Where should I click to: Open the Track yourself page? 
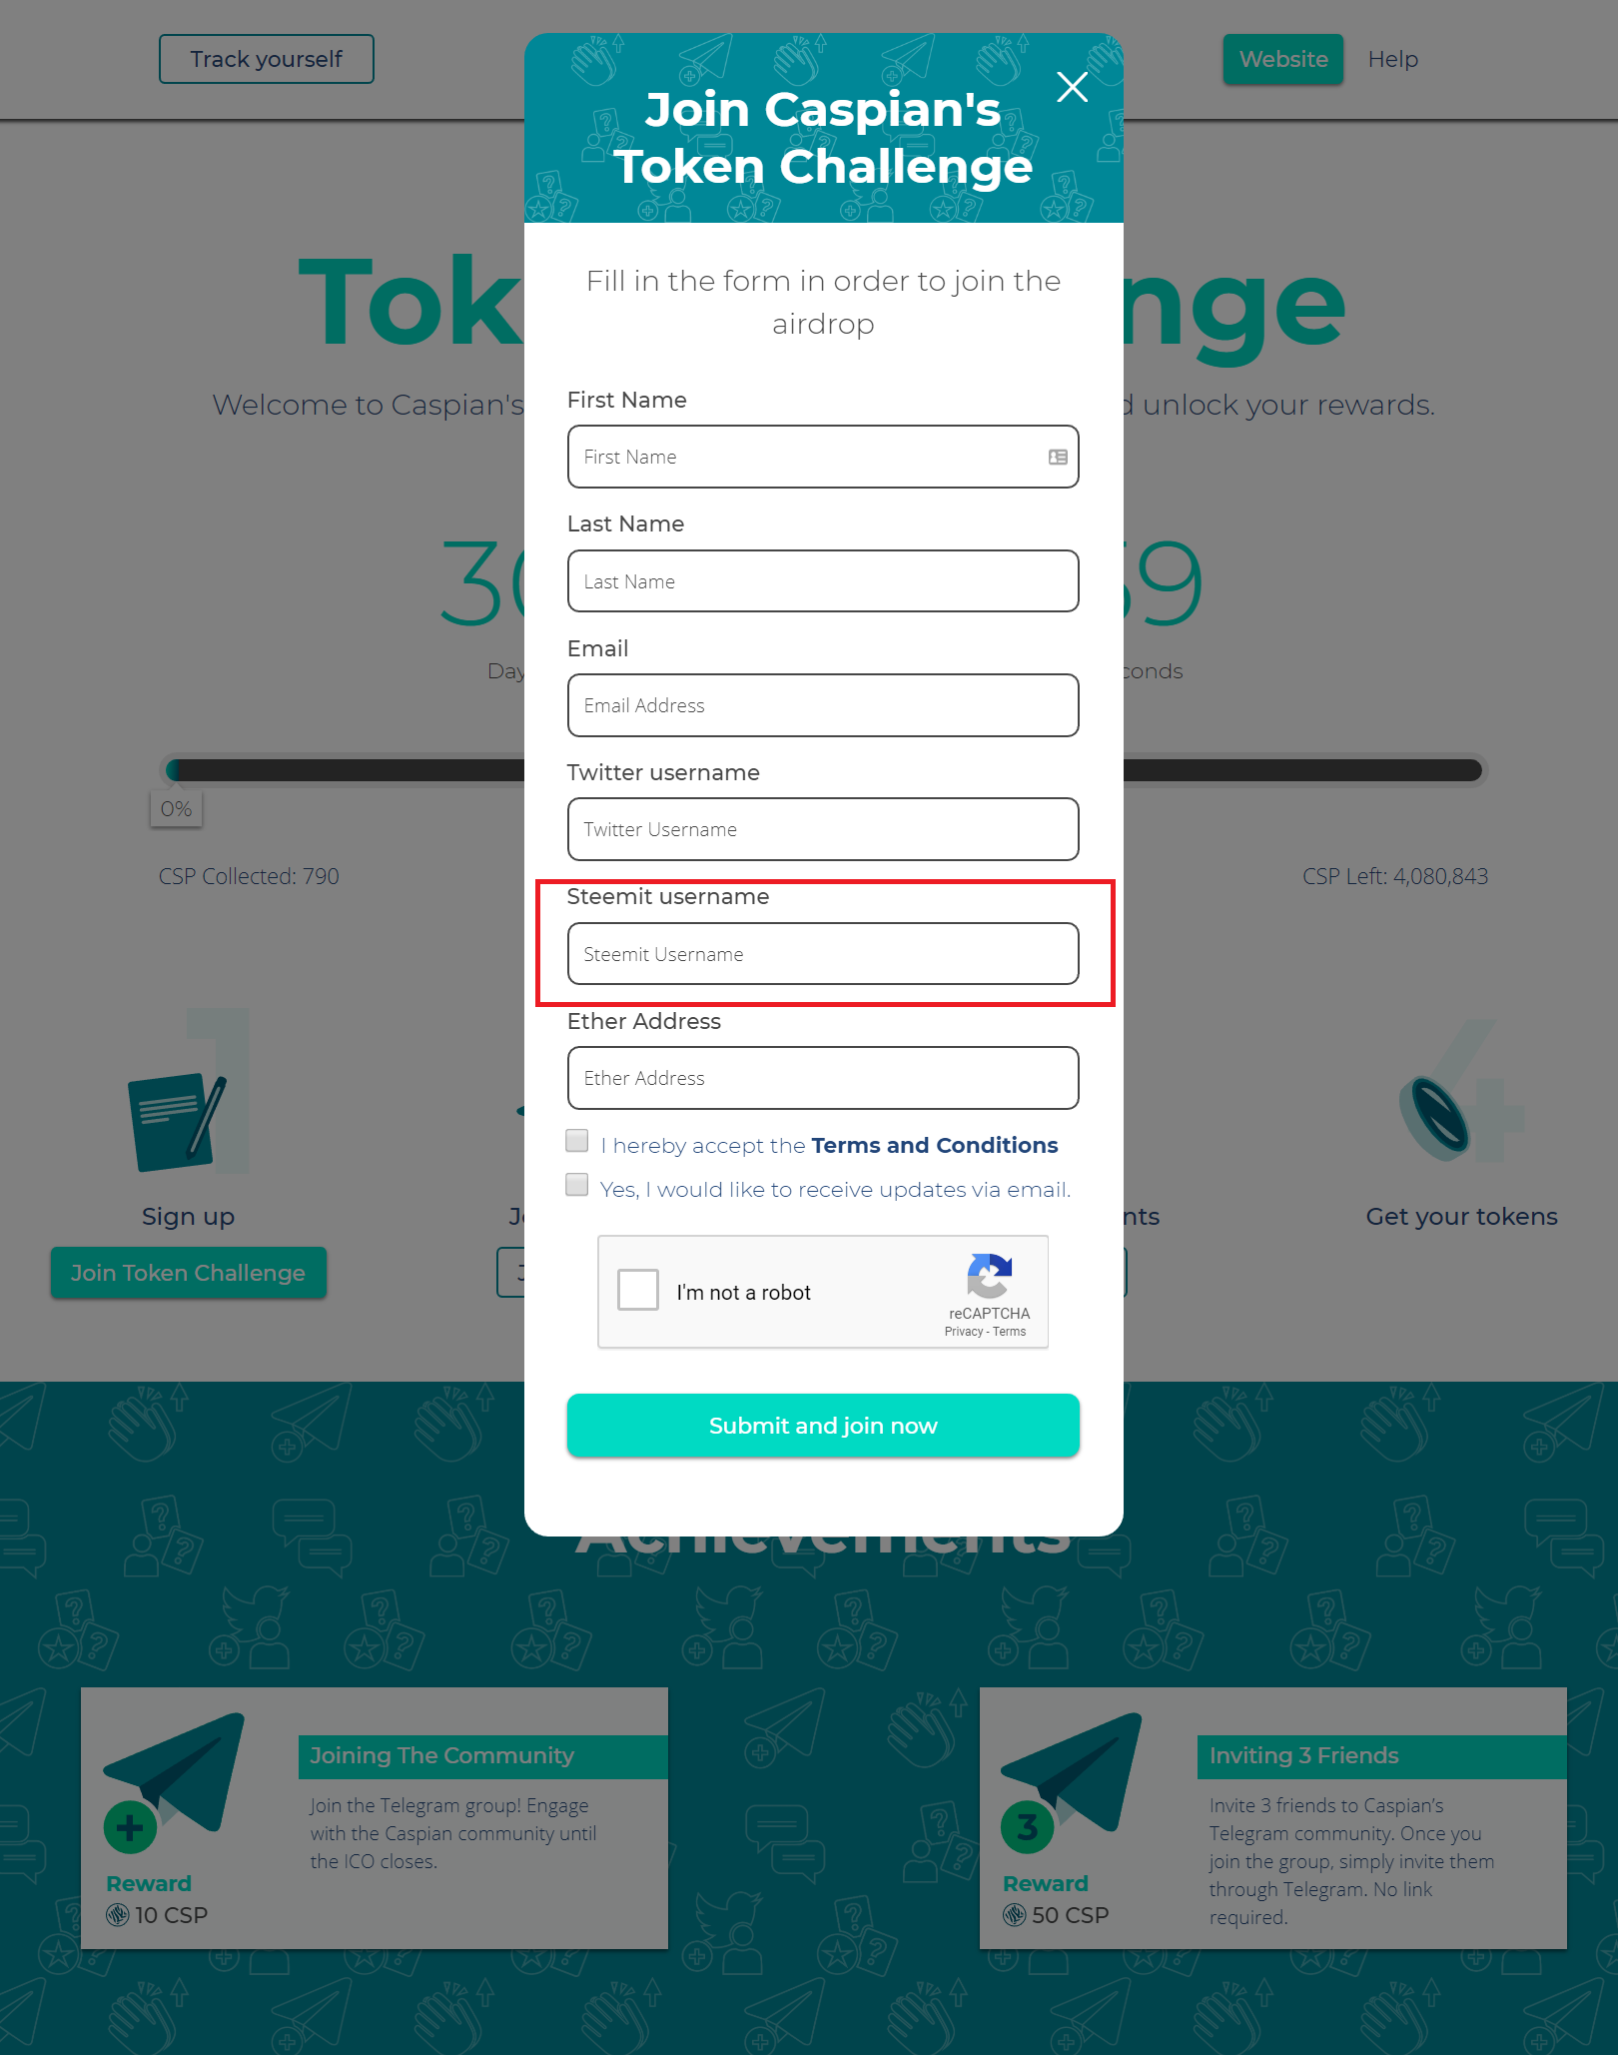click(x=267, y=59)
